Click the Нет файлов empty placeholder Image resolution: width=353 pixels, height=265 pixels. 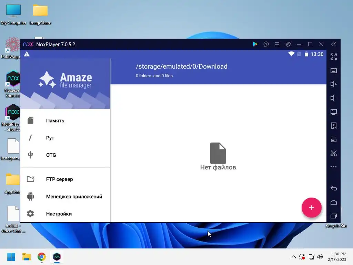(x=218, y=156)
